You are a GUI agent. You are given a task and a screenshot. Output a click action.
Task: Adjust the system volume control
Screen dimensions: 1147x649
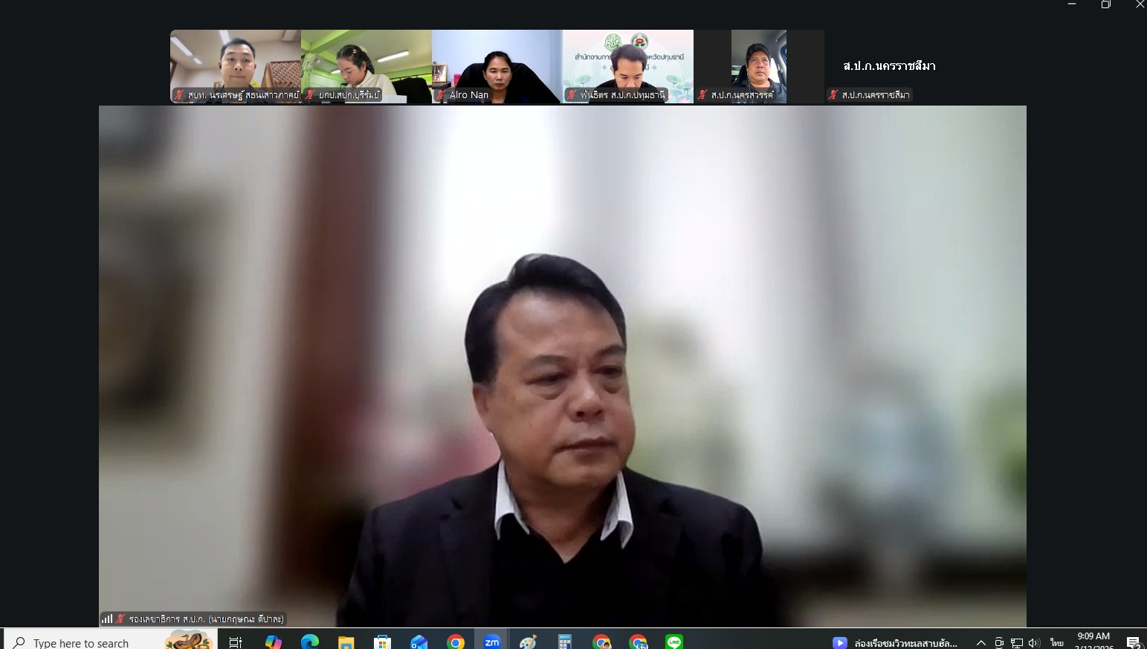1034,642
